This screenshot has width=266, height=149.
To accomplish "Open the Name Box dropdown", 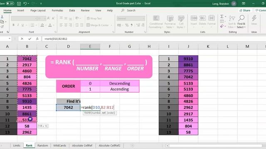I will tap(10, 38).
